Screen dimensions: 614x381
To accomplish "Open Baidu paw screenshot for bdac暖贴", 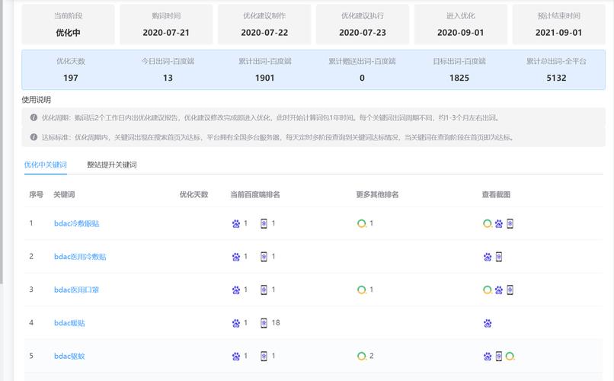I will point(488,323).
